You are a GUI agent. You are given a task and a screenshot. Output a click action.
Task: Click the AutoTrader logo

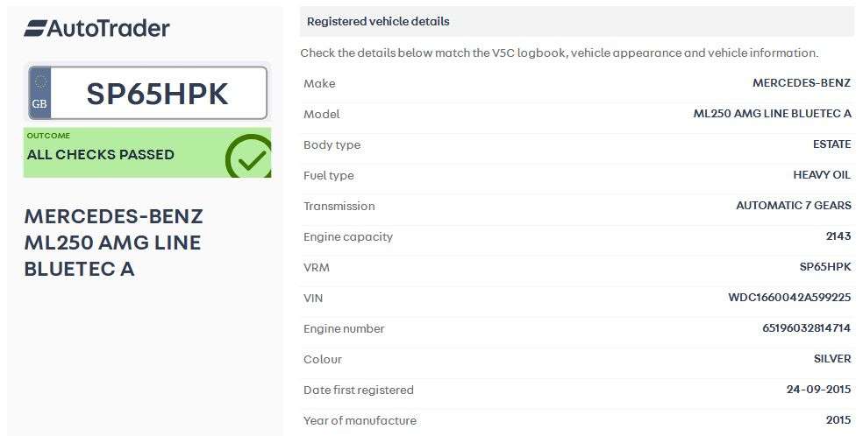(96, 28)
